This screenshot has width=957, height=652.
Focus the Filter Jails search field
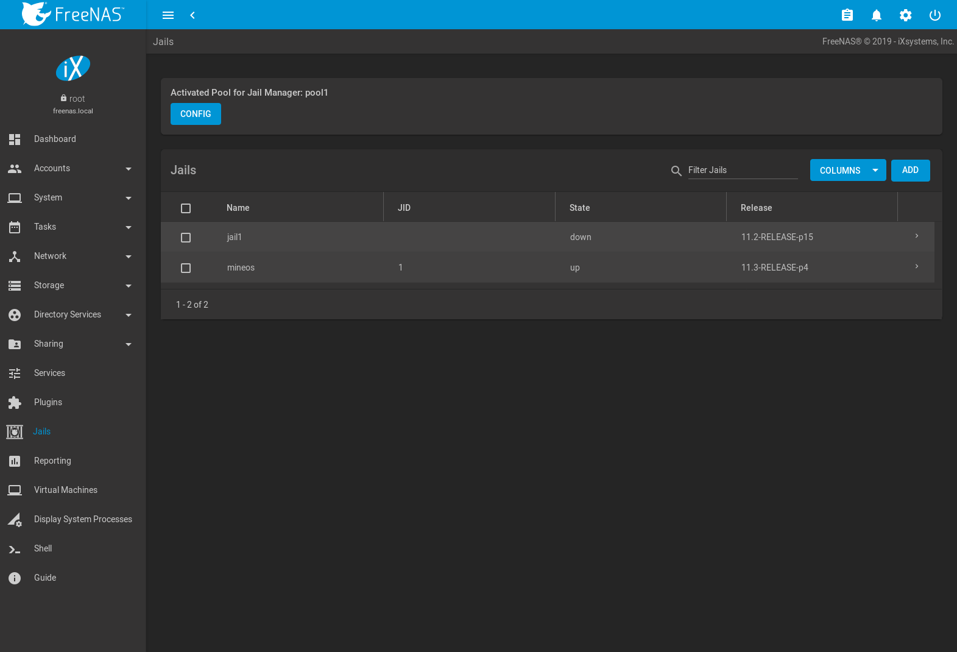(x=742, y=170)
